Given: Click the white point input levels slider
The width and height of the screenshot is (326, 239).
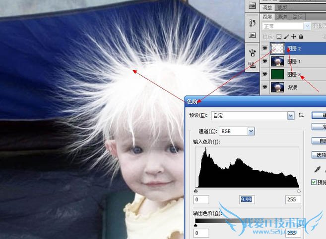Looking at the screenshot, I should pos(299,191).
